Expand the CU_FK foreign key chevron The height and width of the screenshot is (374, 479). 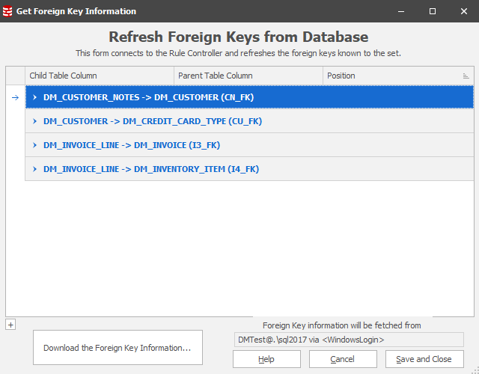point(34,121)
